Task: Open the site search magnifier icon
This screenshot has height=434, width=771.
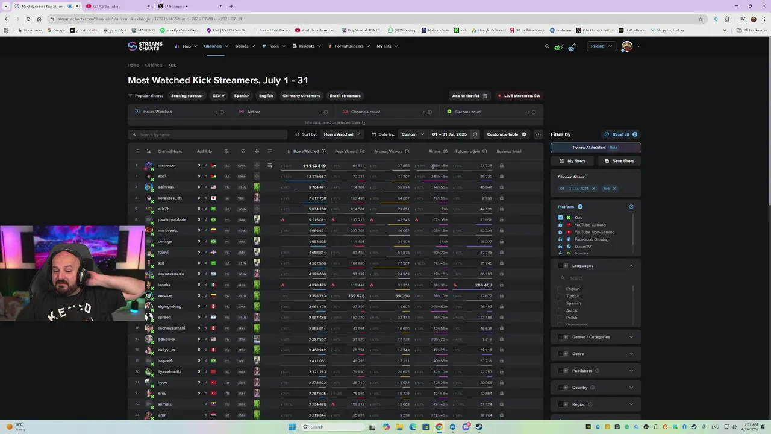Action: [x=547, y=46]
